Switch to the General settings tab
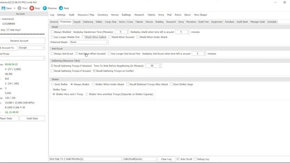Viewport: 290px width, 163px height. pyautogui.click(x=54, y=22)
